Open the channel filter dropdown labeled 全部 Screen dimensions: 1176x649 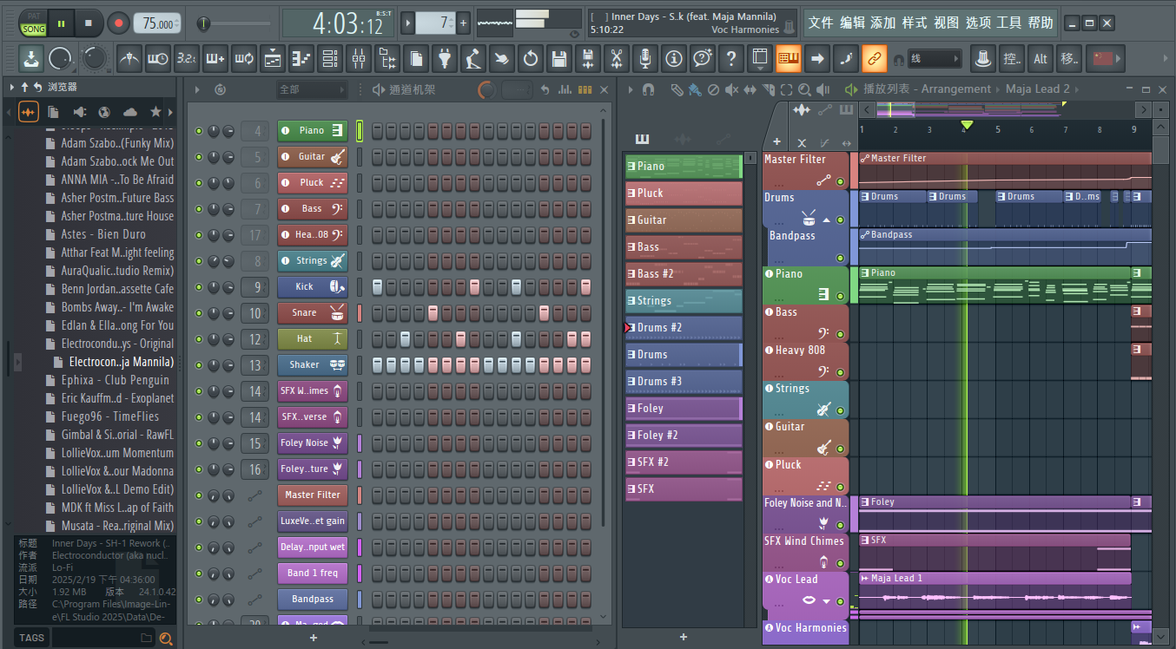(x=312, y=89)
